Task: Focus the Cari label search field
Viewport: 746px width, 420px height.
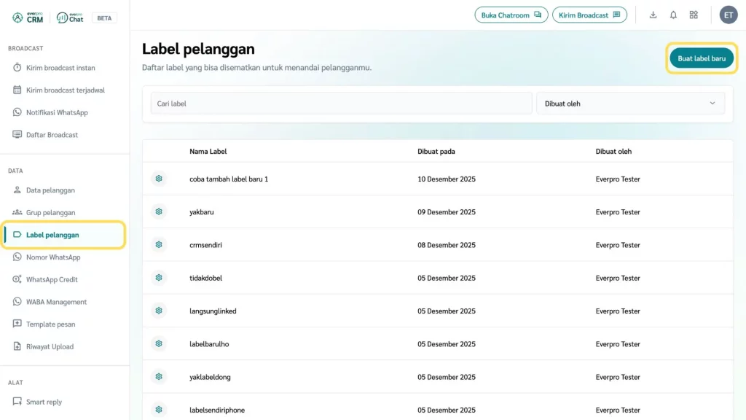Action: coord(341,104)
